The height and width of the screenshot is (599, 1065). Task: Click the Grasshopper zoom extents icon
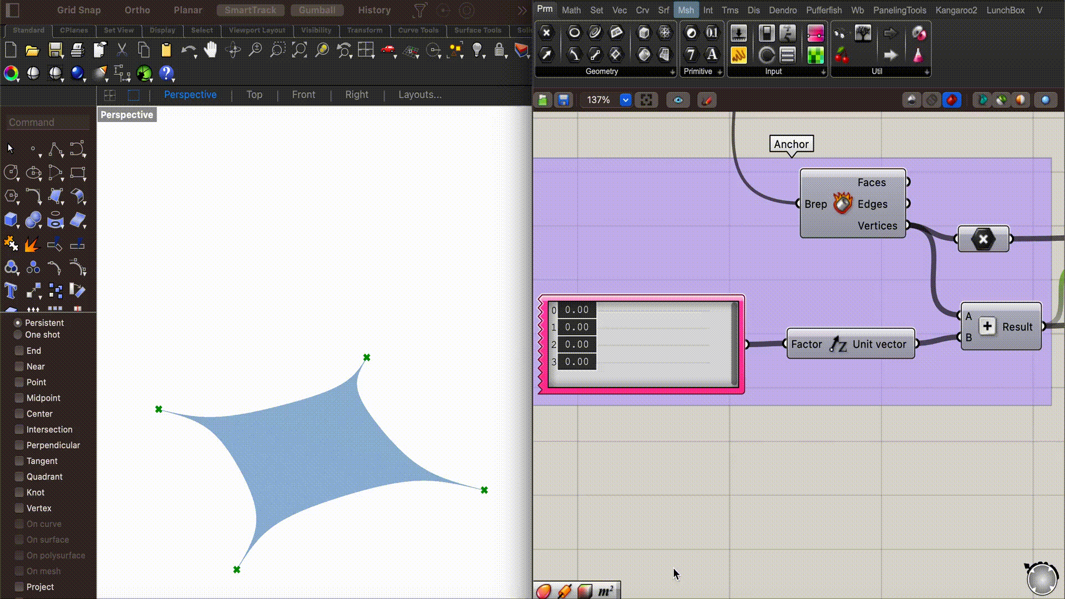click(646, 100)
